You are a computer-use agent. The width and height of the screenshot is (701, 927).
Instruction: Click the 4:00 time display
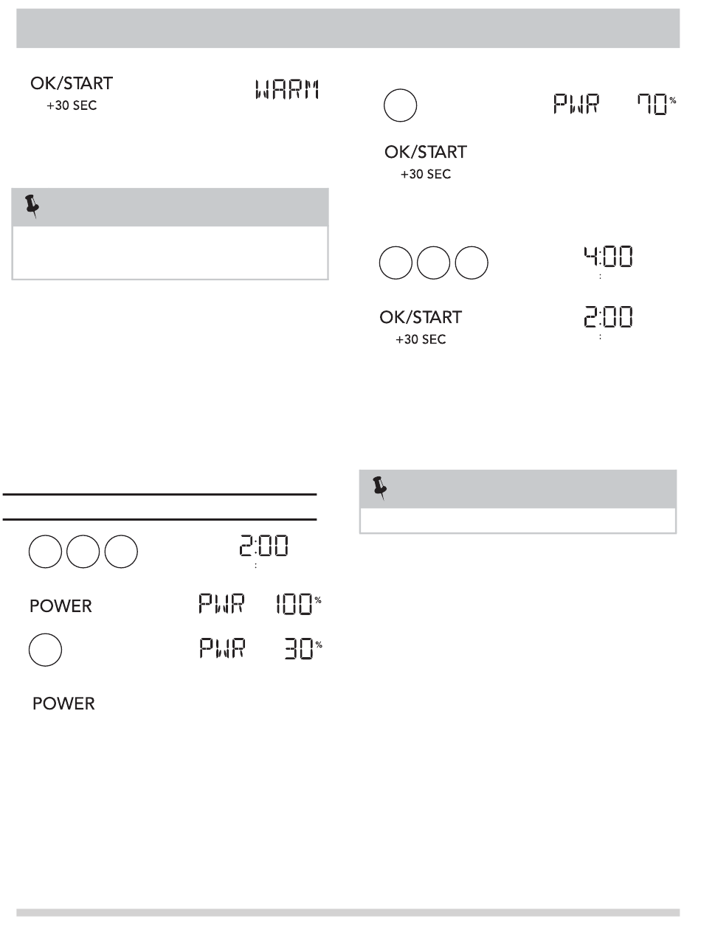click(604, 260)
